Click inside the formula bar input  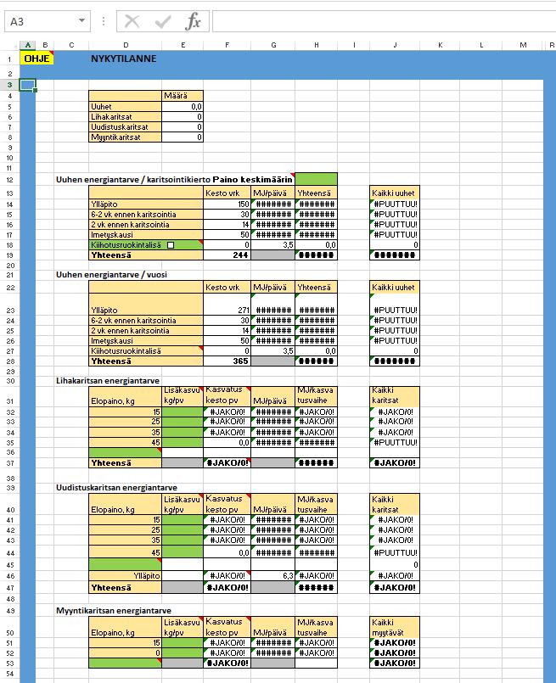pyautogui.click(x=384, y=21)
